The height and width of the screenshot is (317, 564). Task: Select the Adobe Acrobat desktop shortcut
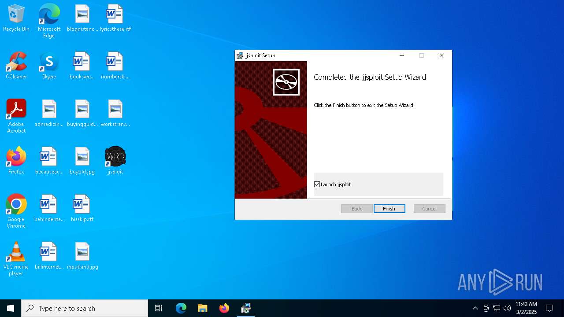click(x=16, y=116)
